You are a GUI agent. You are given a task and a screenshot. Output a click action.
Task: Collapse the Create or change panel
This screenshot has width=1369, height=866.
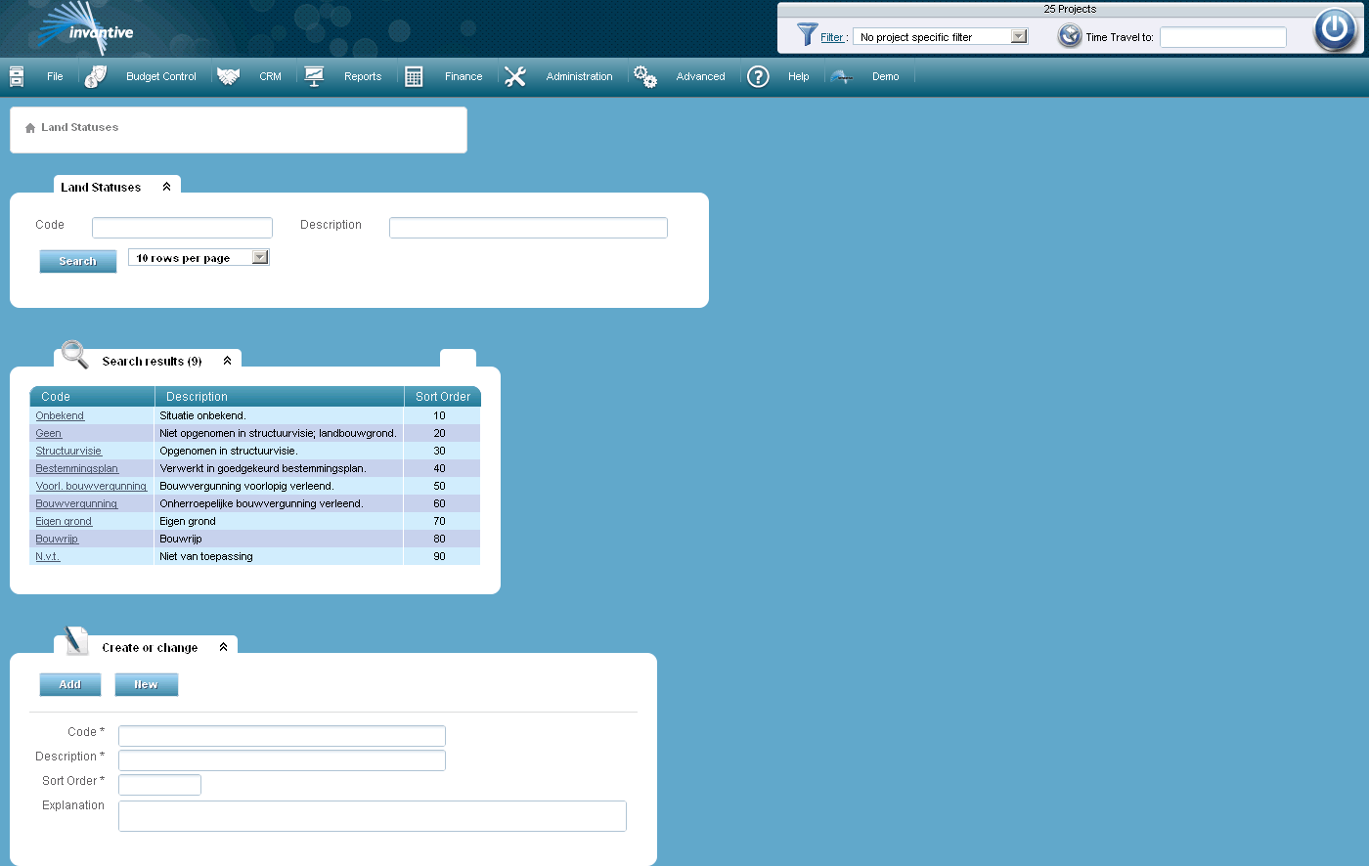click(x=223, y=647)
